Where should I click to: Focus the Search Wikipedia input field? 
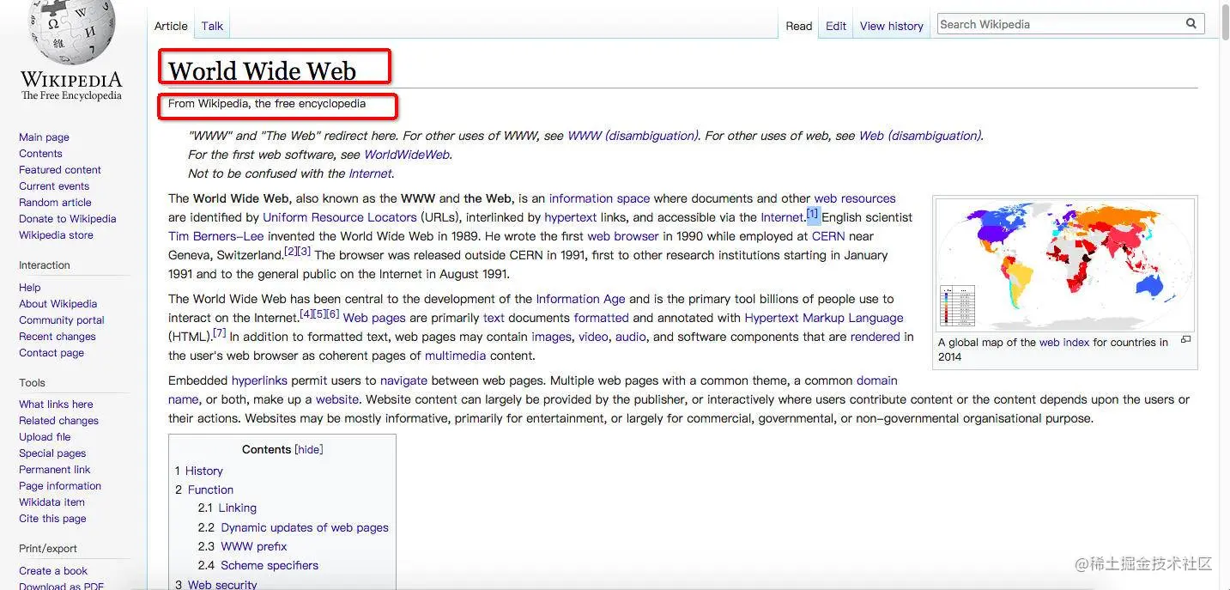pyautogui.click(x=1060, y=24)
